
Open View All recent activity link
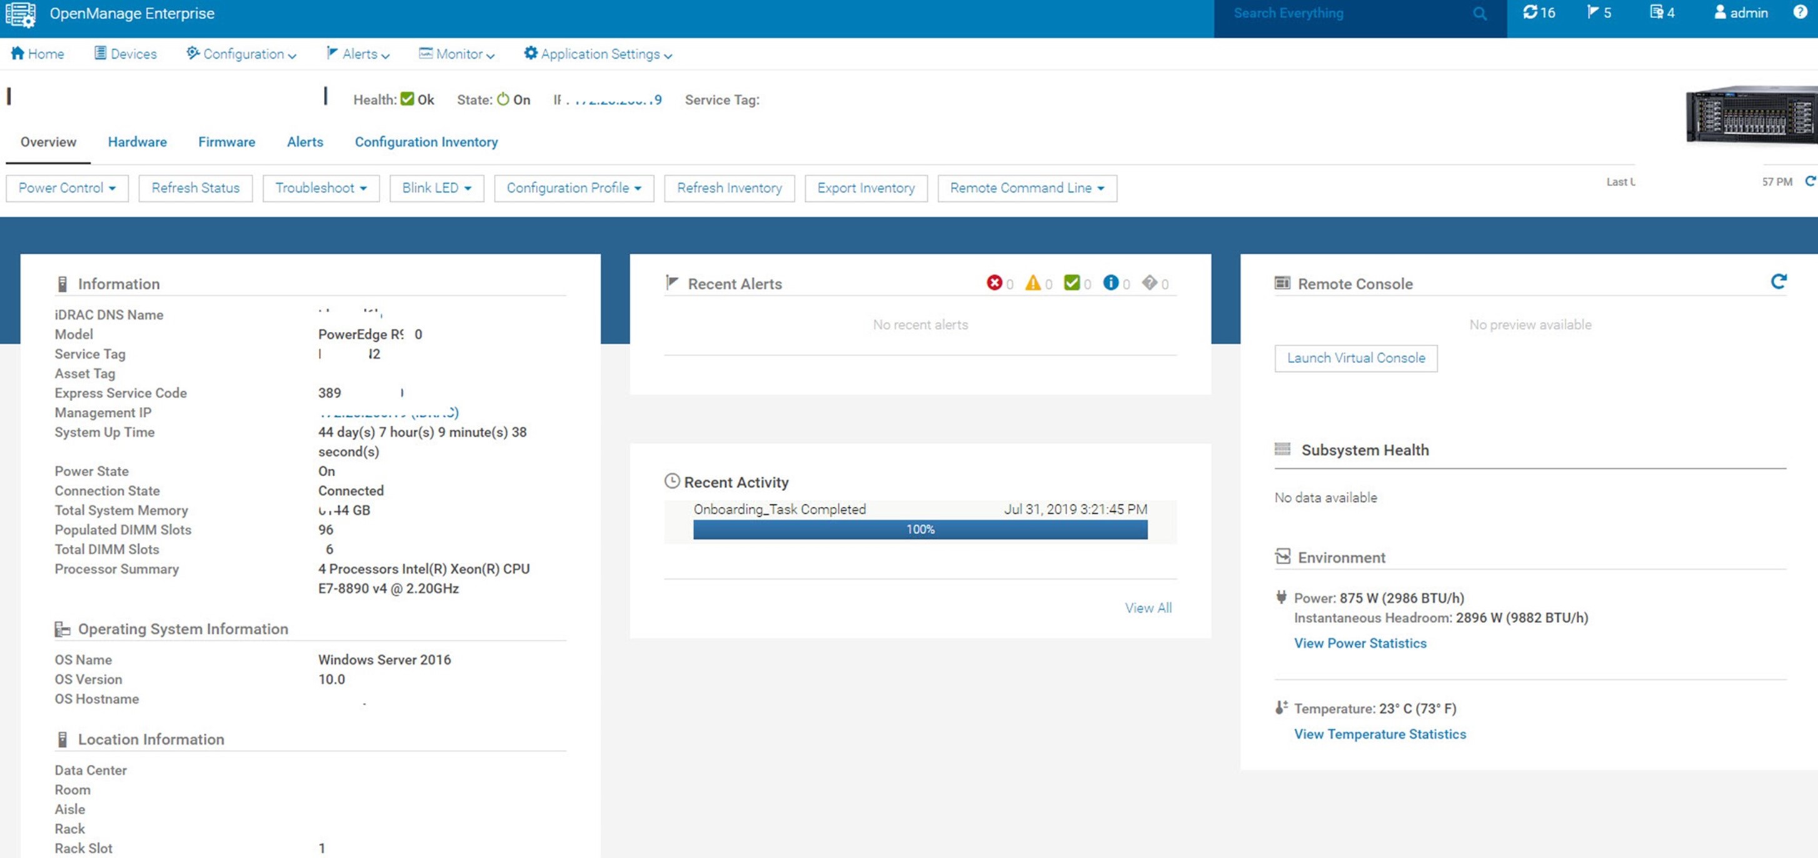click(x=1148, y=607)
